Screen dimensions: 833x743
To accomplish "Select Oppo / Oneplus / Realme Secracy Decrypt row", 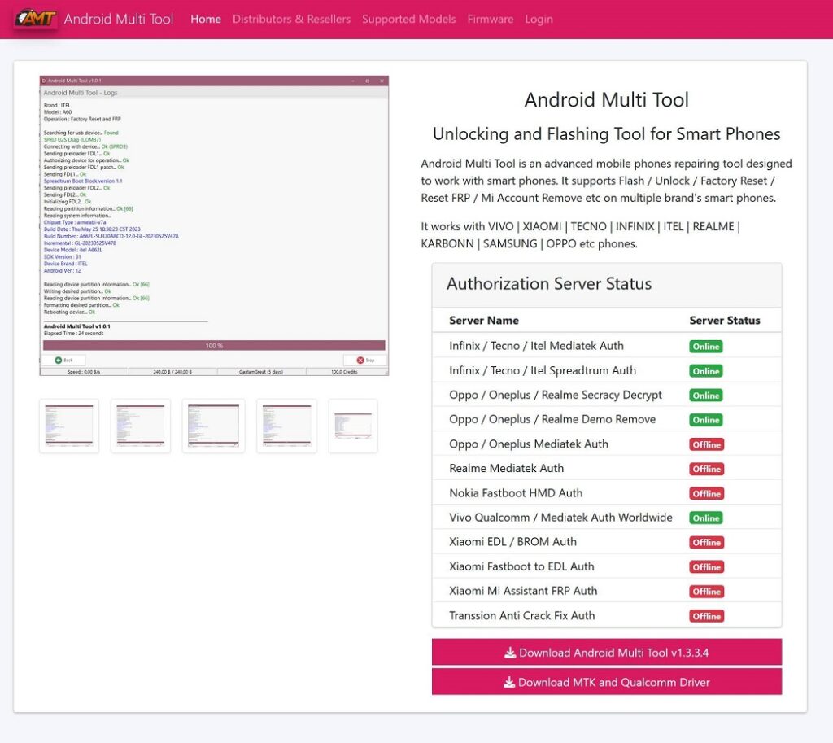I will tap(607, 395).
